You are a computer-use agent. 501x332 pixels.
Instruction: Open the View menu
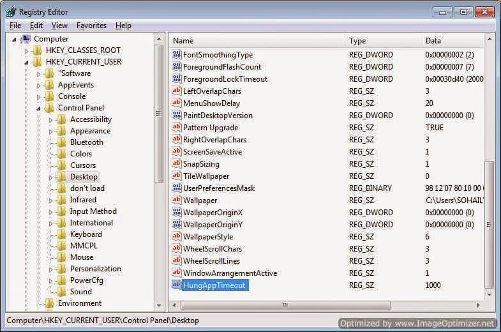(x=59, y=26)
